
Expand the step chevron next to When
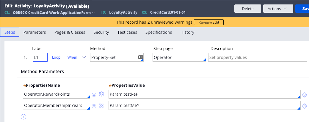84,57
